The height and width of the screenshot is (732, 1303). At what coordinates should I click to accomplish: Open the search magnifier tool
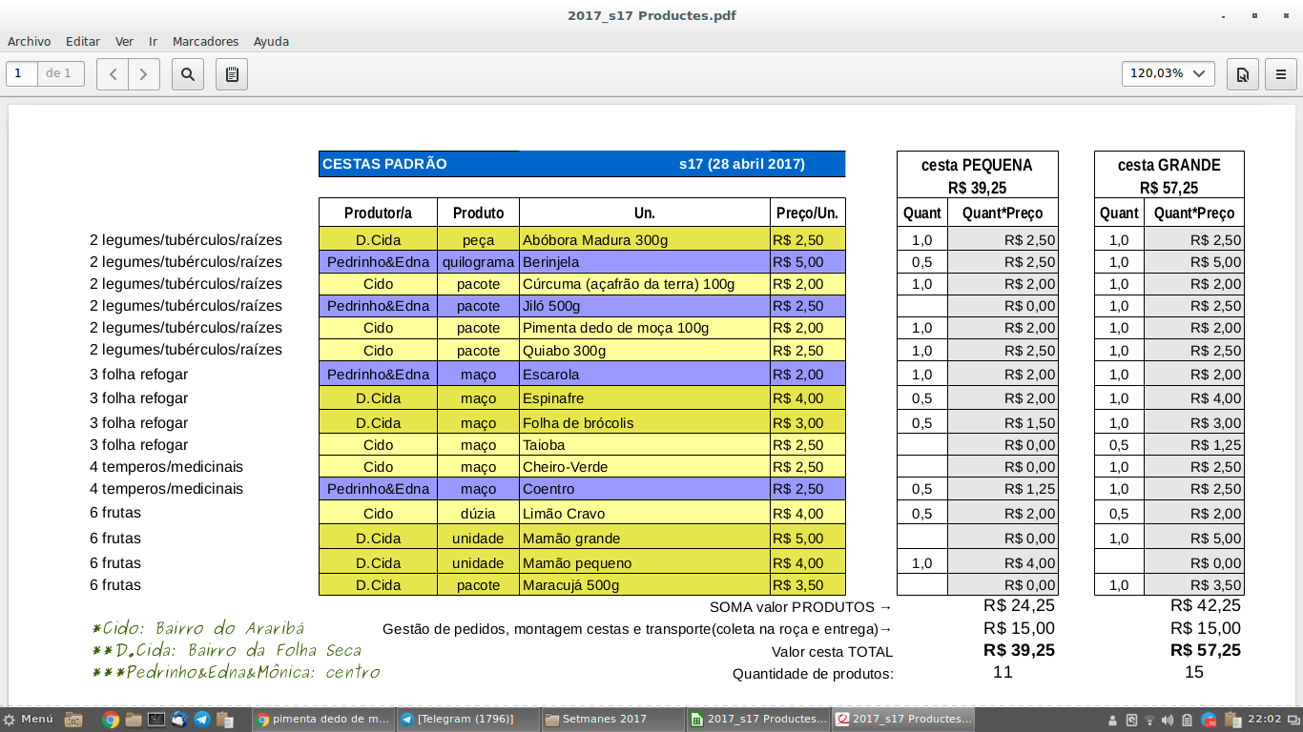click(188, 74)
